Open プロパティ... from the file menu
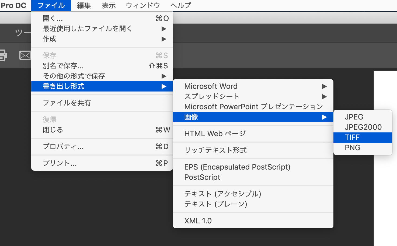This screenshot has width=397, height=246. [102, 146]
